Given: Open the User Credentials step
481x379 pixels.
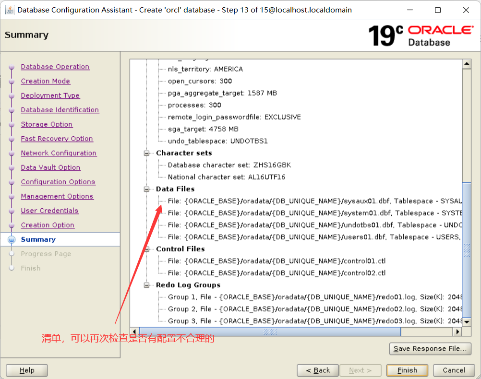Looking at the screenshot, I should click(x=50, y=211).
